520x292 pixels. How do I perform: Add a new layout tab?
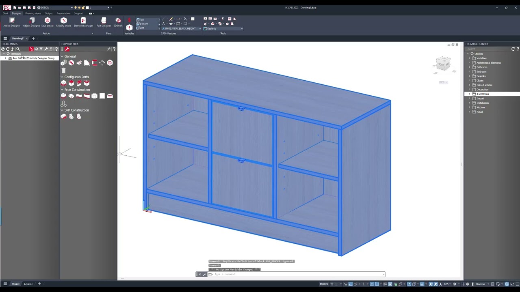pos(39,284)
